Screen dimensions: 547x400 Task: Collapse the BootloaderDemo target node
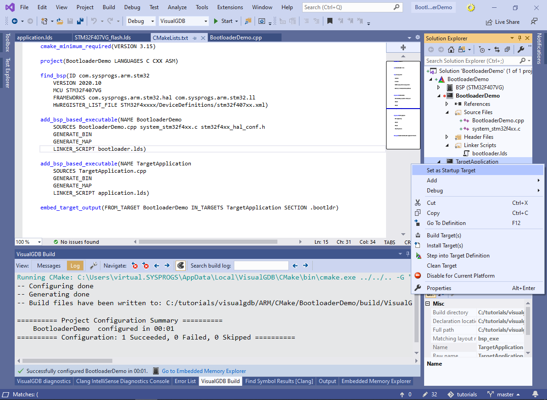click(x=439, y=96)
